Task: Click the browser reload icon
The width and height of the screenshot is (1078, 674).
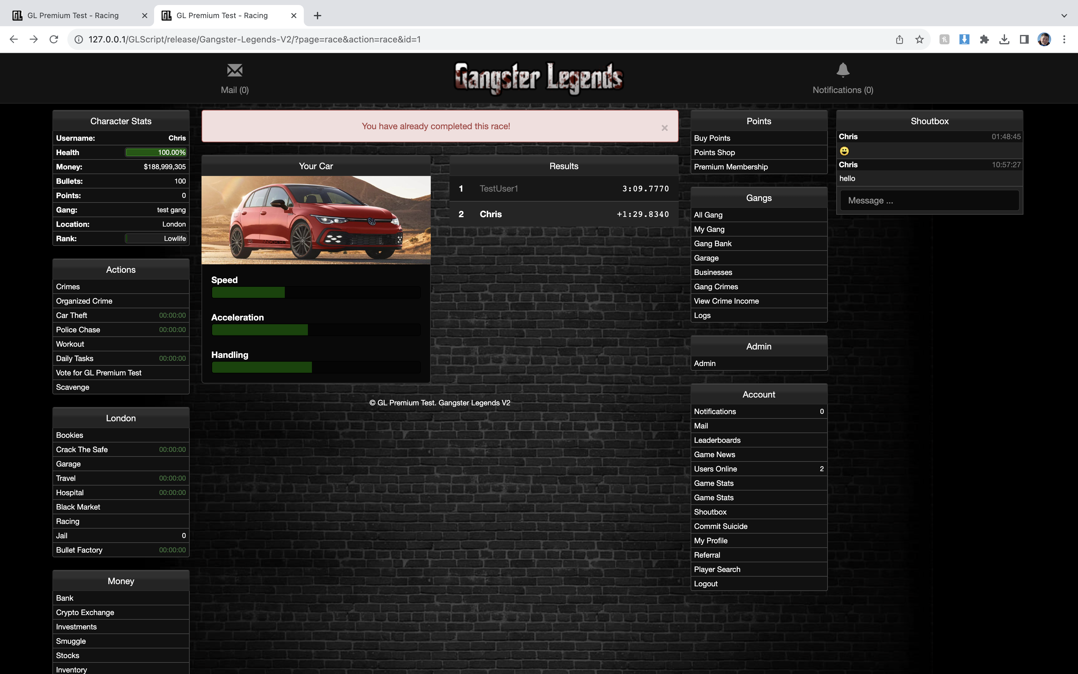Action: [54, 40]
